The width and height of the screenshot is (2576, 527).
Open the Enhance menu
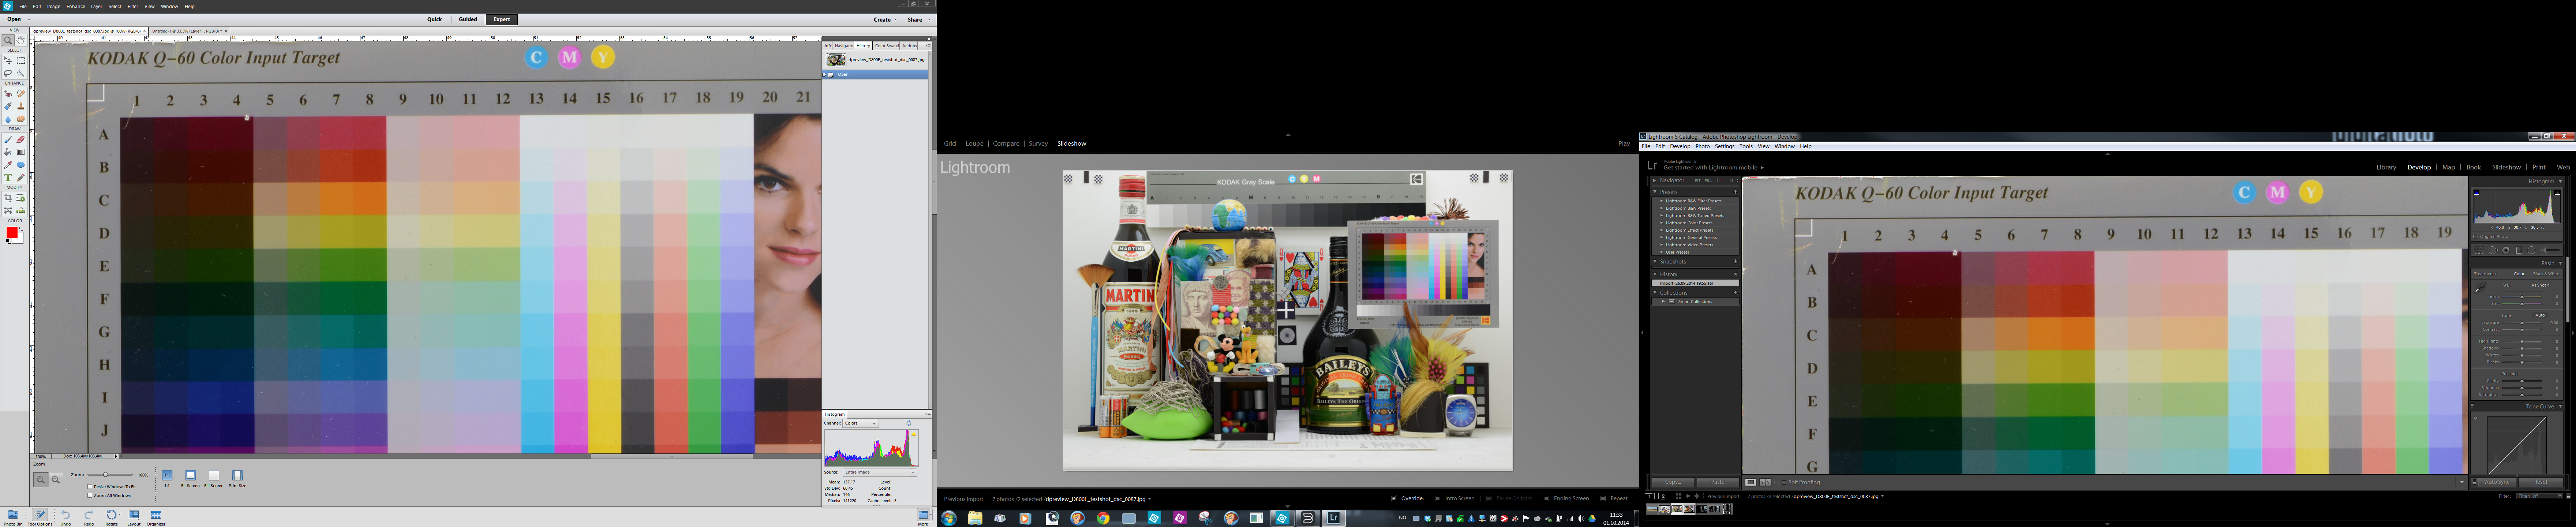[76, 6]
